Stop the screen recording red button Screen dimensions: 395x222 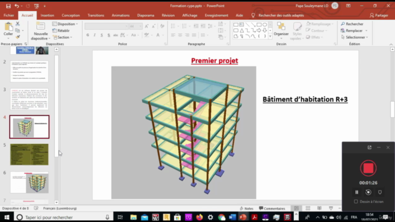pyautogui.click(x=368, y=168)
